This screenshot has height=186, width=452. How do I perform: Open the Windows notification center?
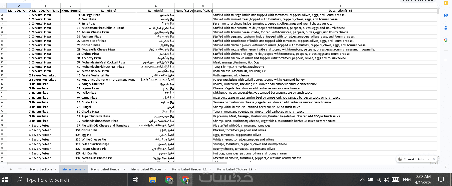441,180
